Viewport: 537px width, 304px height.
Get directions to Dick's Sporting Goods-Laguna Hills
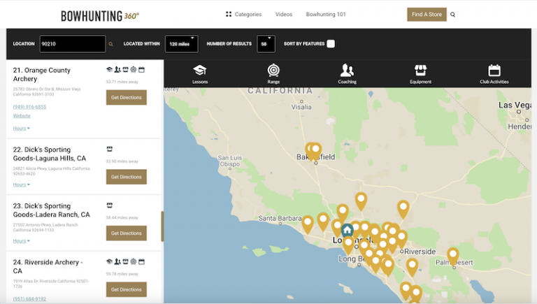click(127, 177)
